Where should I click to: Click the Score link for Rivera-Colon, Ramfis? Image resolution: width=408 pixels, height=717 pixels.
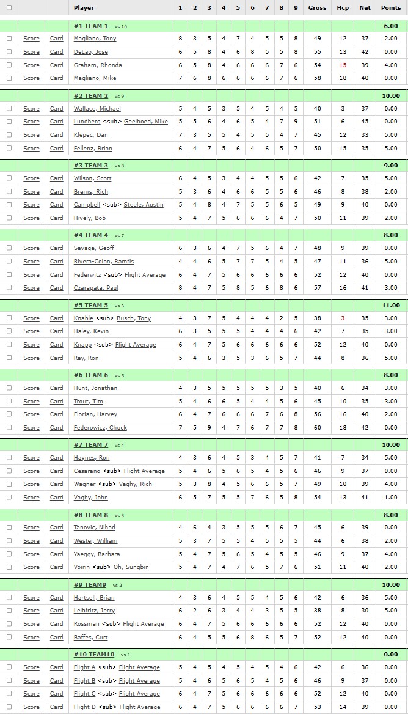pyautogui.click(x=32, y=261)
